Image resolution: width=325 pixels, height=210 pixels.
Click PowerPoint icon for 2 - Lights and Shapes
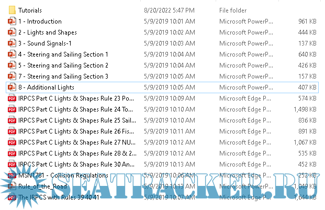(x=12, y=32)
